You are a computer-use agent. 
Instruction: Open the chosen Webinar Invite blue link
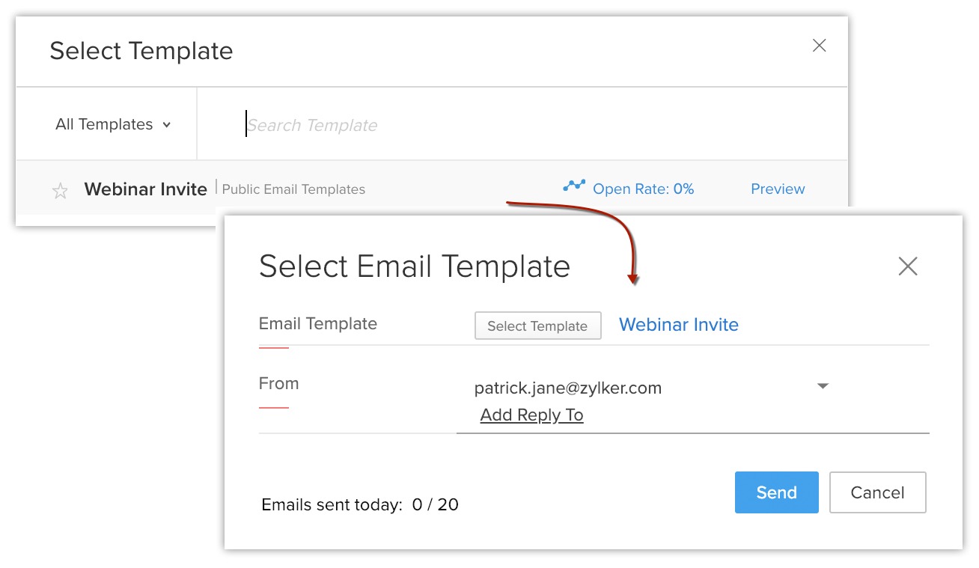click(679, 325)
